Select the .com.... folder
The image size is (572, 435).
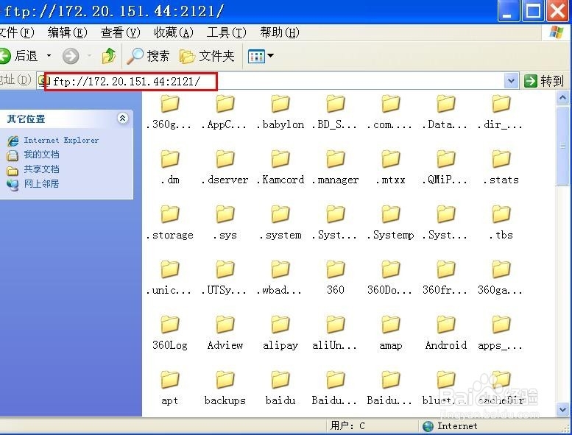pyautogui.click(x=390, y=111)
